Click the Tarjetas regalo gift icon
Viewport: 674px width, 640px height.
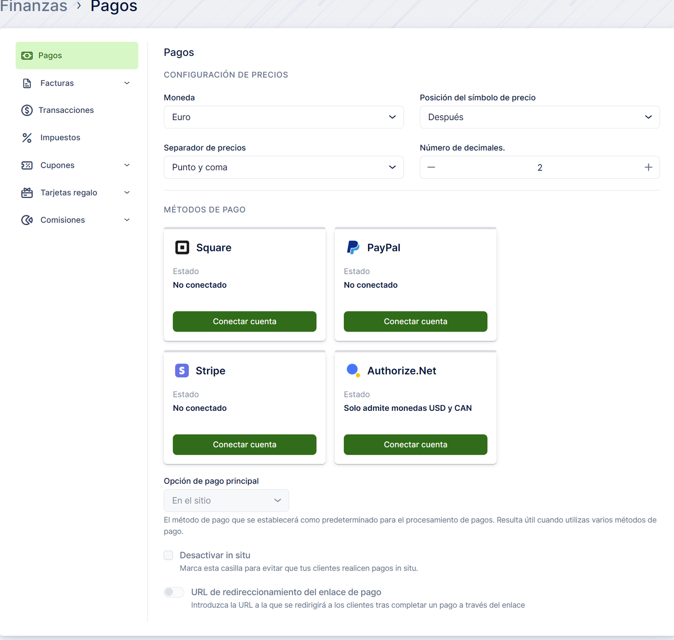pos(27,193)
